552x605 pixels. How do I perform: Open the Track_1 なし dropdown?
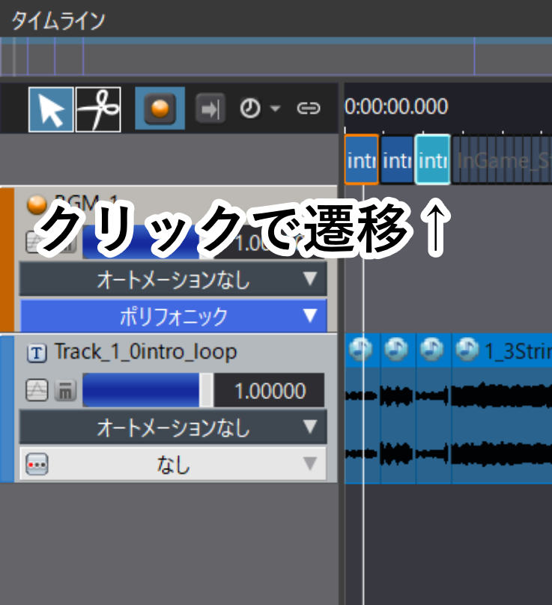[x=173, y=464]
